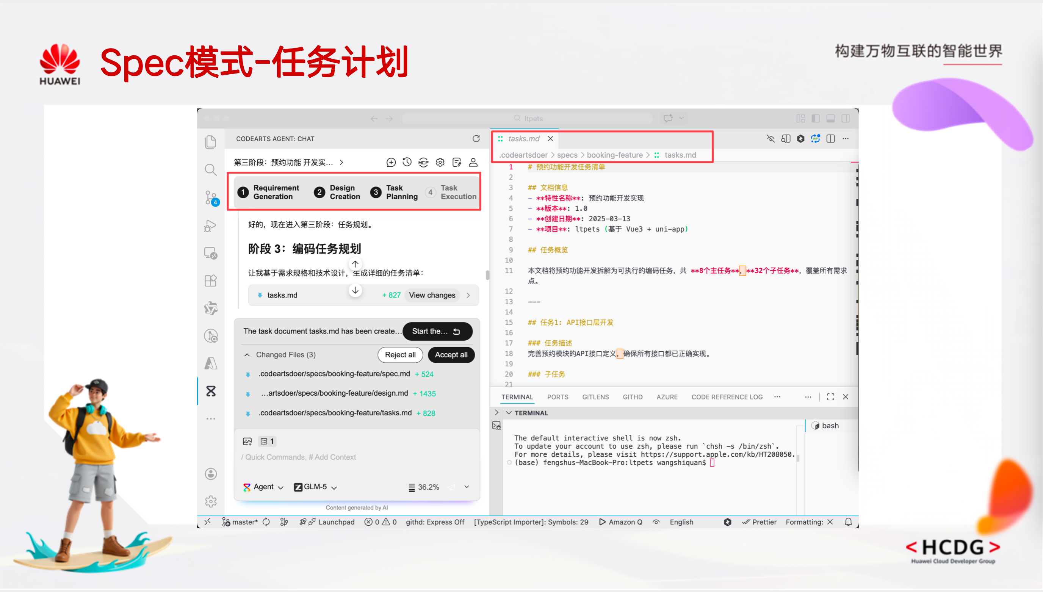This screenshot has height=592, width=1043.
Task: Collapse the Changed Files (3) section
Action: (247, 354)
